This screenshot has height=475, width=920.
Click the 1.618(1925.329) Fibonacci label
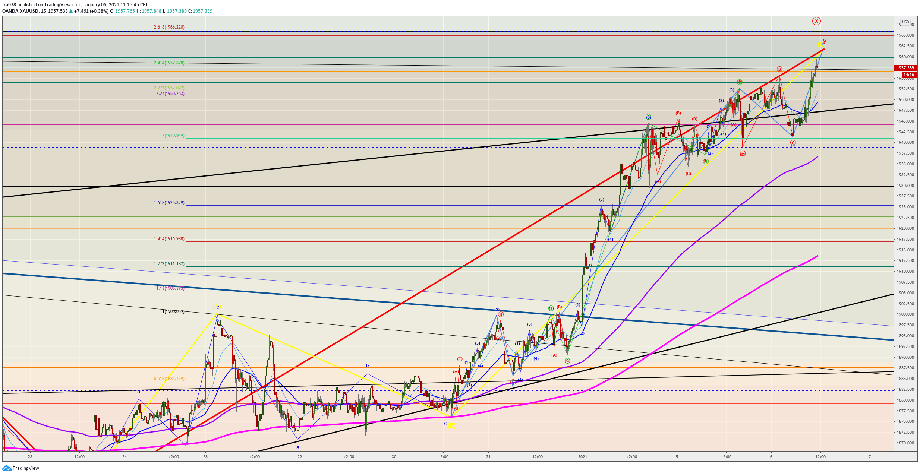(169, 203)
